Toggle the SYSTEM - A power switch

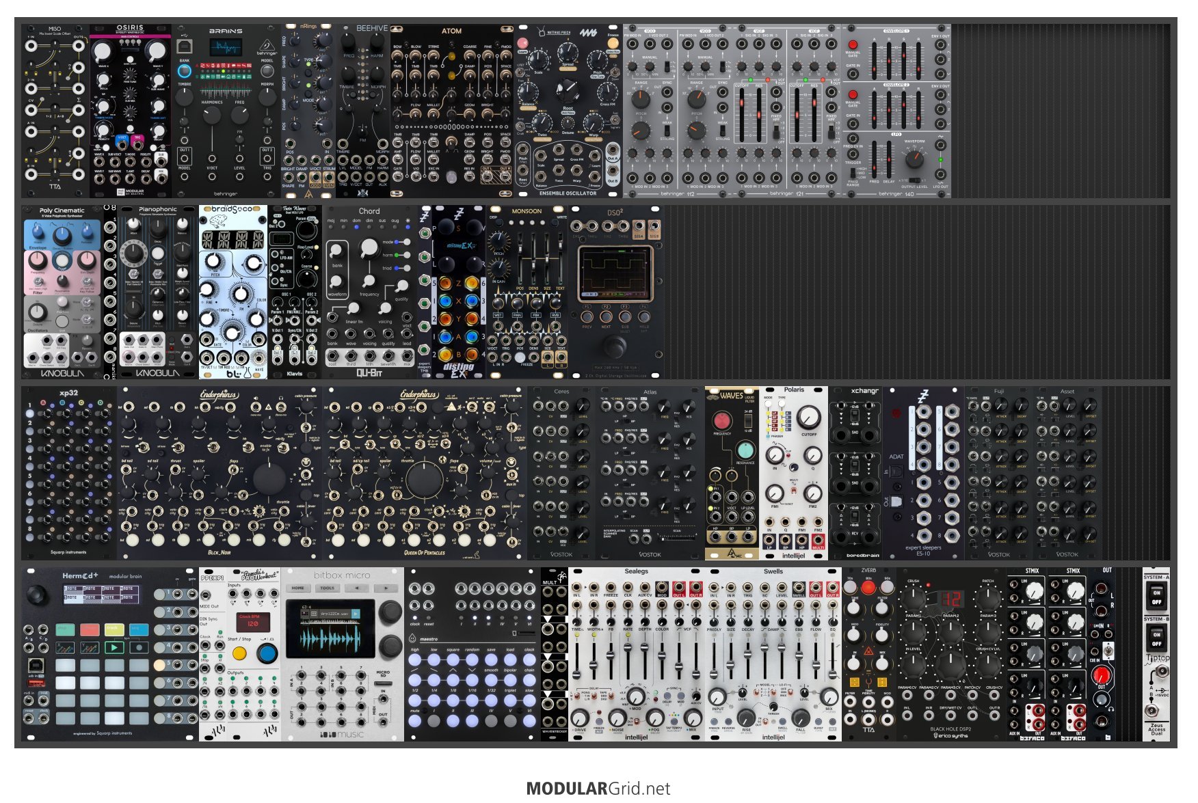[x=1156, y=597]
